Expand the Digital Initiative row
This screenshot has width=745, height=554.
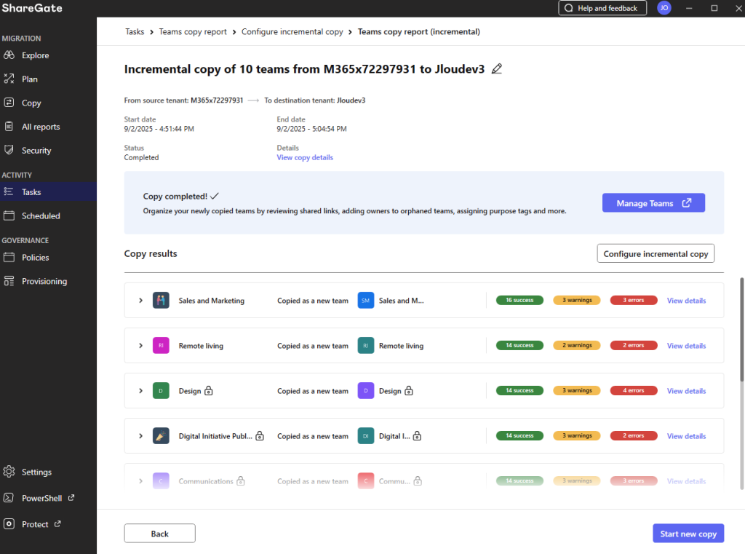[x=140, y=436]
